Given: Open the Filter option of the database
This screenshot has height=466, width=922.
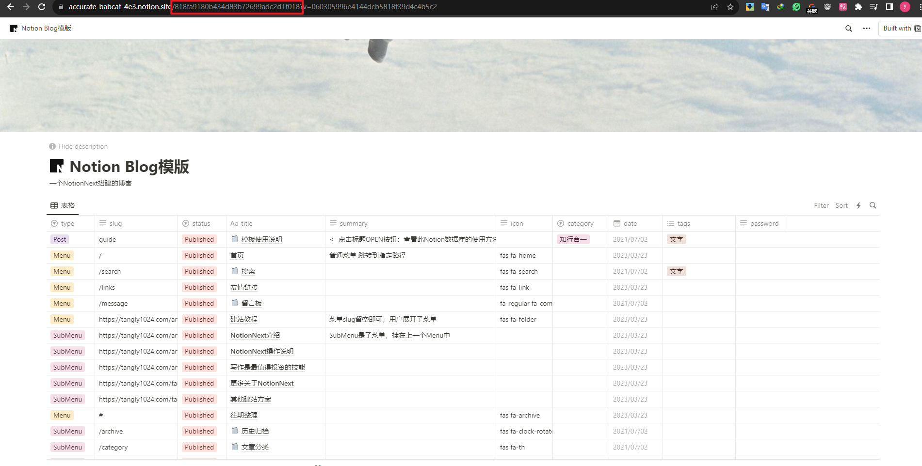Looking at the screenshot, I should pyautogui.click(x=821, y=205).
